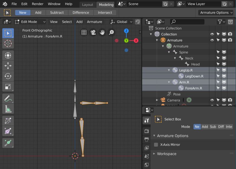Screen dimensions: 236x169
Task: Switch to camera view icon
Action: (93, 32)
